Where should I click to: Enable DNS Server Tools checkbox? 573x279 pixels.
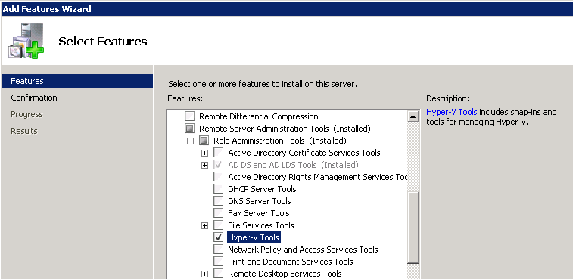click(x=218, y=201)
